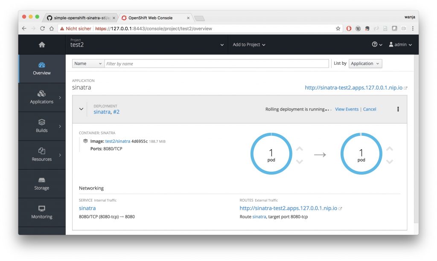437x261 pixels.
Task: Go to the OpenShift home icon
Action: click(x=42, y=44)
